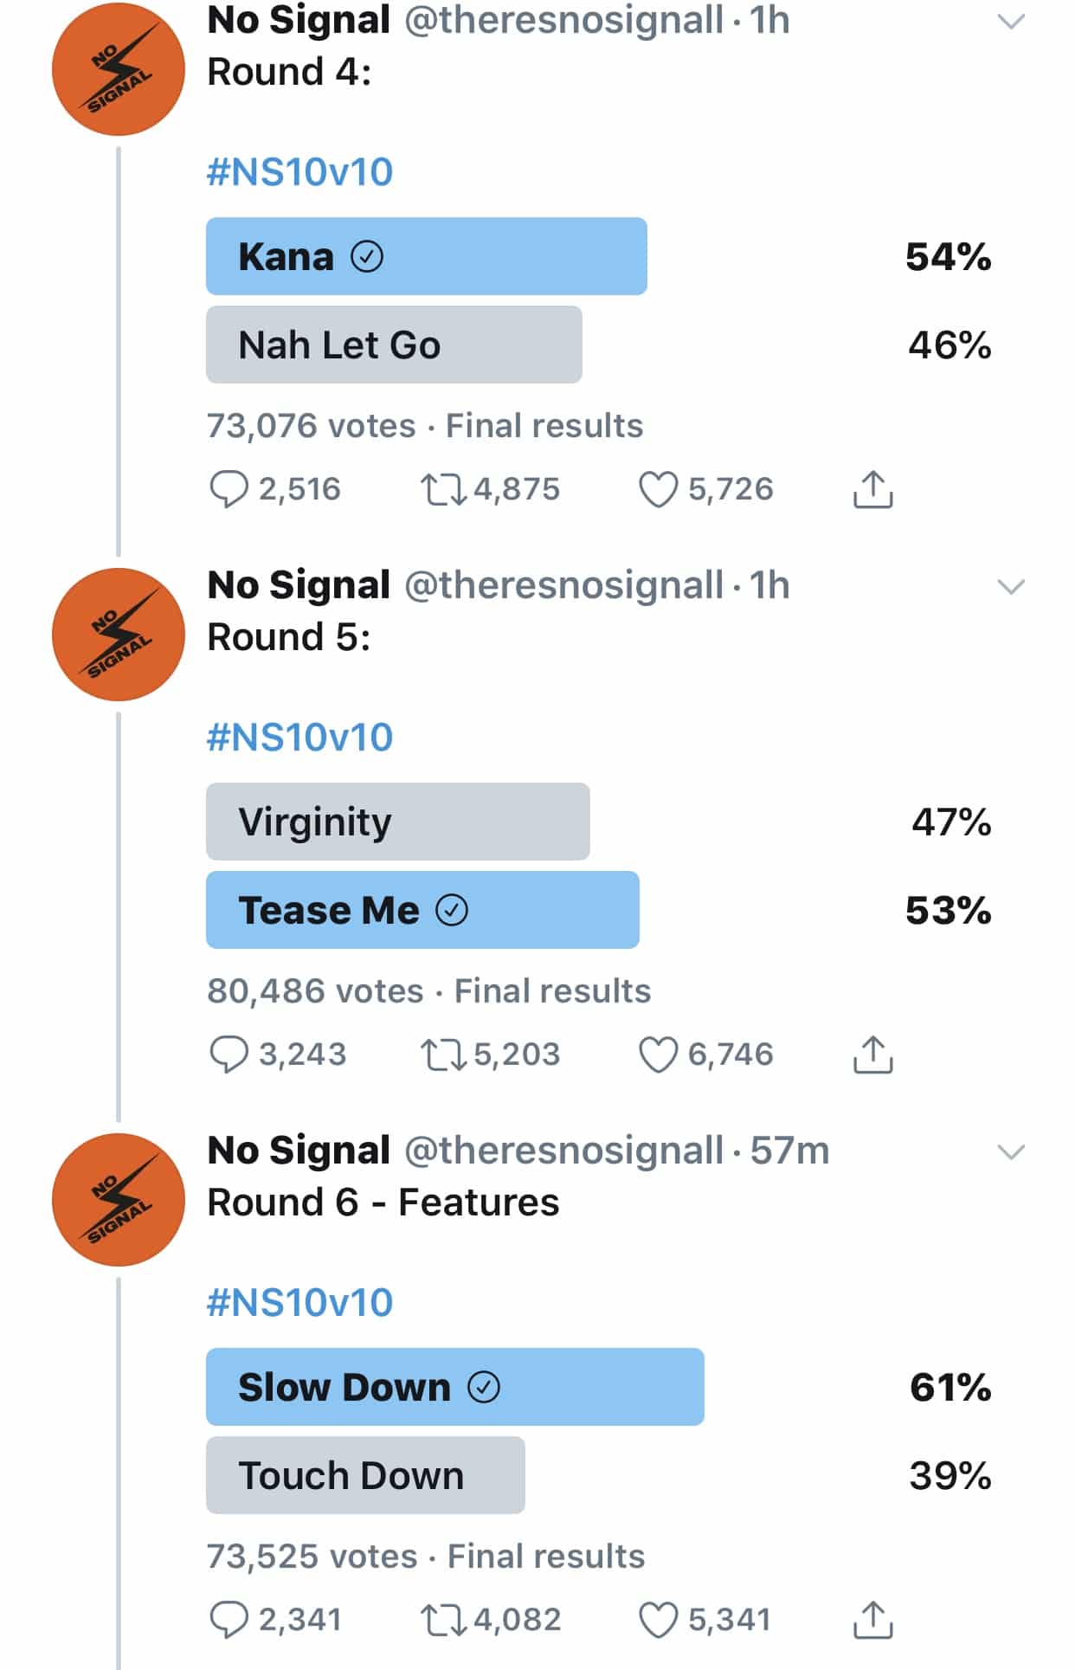The height and width of the screenshot is (1670, 1075).
Task: Reply to the Round 5 tweet
Action: tap(229, 1054)
